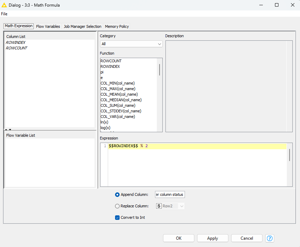Expand the Column List split pane arrow
This screenshot has height=247, width=300.
[x=10, y=130]
